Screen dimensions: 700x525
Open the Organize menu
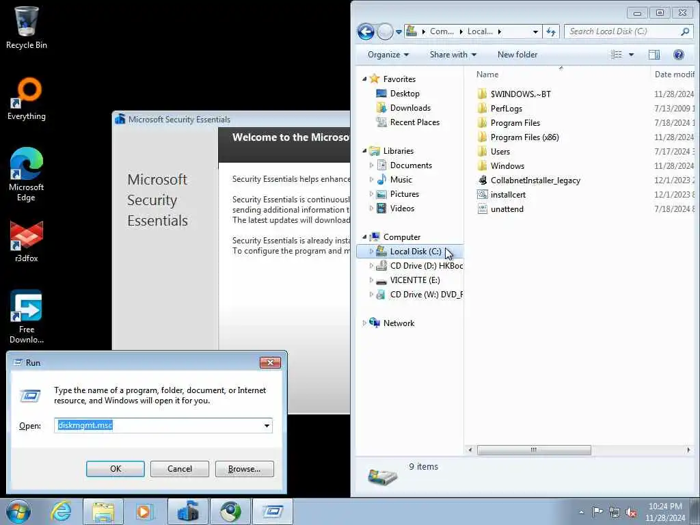[x=388, y=55]
